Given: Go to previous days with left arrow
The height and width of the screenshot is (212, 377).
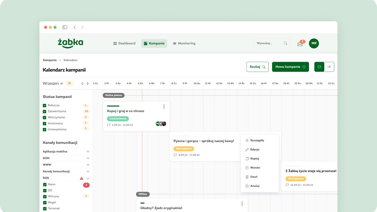Looking at the screenshot, I should click(82, 84).
